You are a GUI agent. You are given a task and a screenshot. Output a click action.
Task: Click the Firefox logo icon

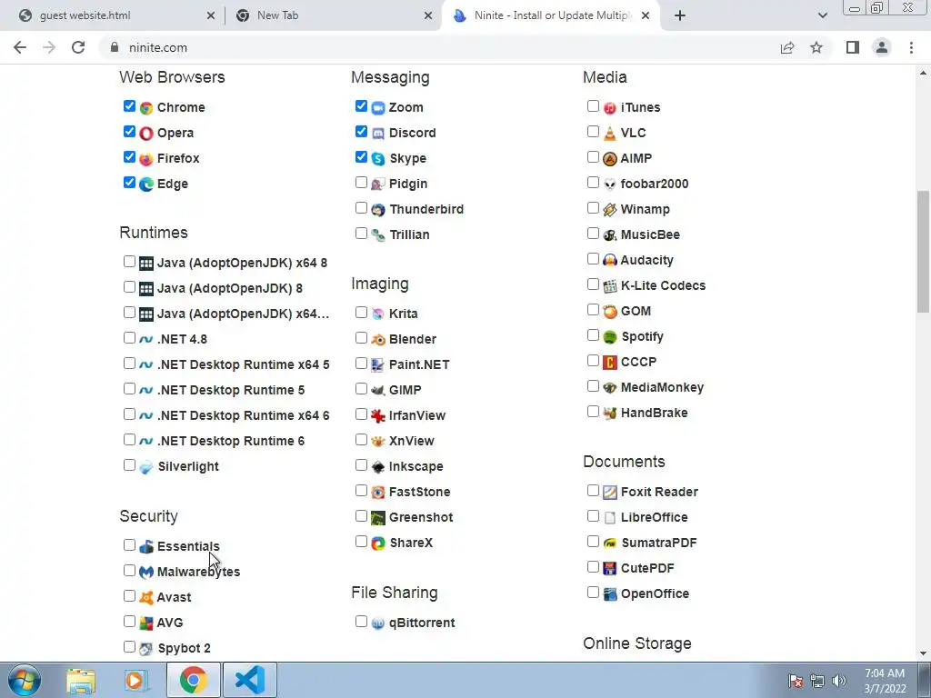tap(146, 159)
